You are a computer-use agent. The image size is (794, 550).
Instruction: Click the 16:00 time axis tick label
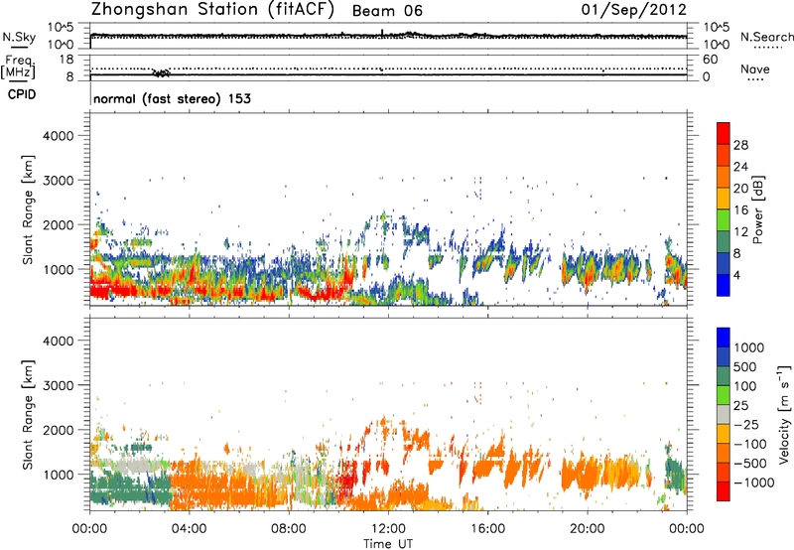pos(487,529)
